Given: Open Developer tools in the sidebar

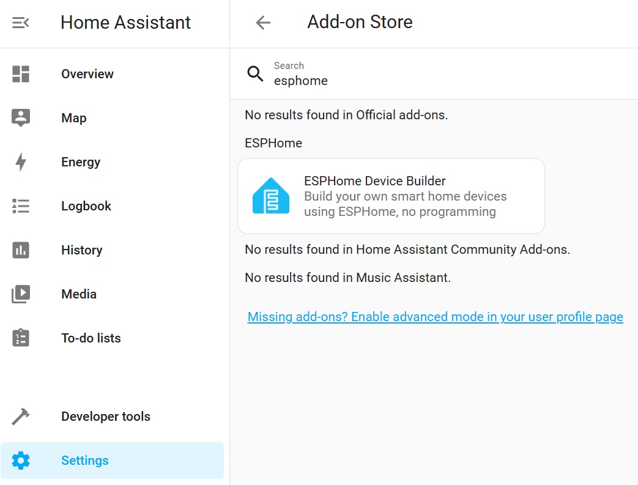Looking at the screenshot, I should click(113, 417).
